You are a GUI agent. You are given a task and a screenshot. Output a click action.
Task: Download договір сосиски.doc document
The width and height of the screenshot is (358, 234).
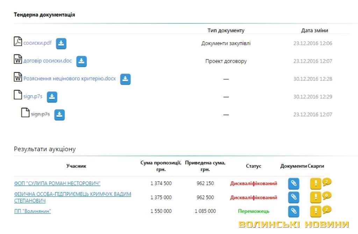[81, 61]
